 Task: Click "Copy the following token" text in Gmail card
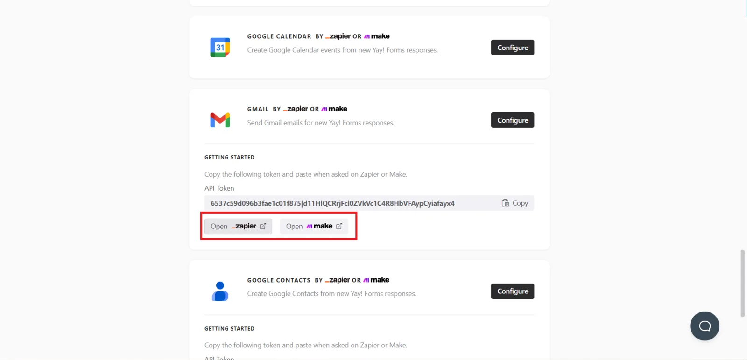(x=306, y=174)
